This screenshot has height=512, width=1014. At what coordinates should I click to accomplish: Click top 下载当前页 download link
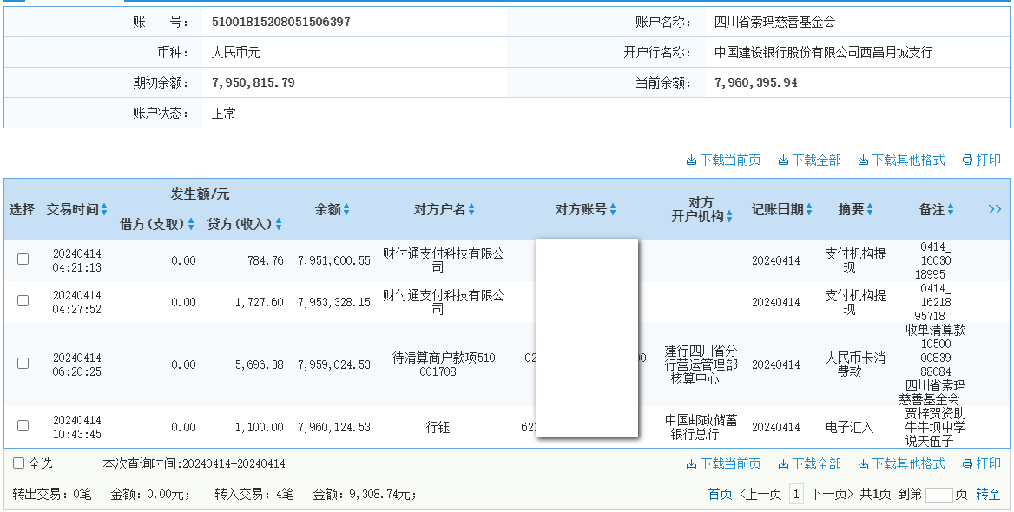[724, 160]
